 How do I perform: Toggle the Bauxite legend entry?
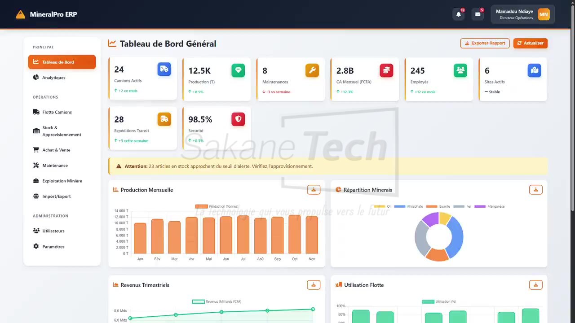pos(438,206)
